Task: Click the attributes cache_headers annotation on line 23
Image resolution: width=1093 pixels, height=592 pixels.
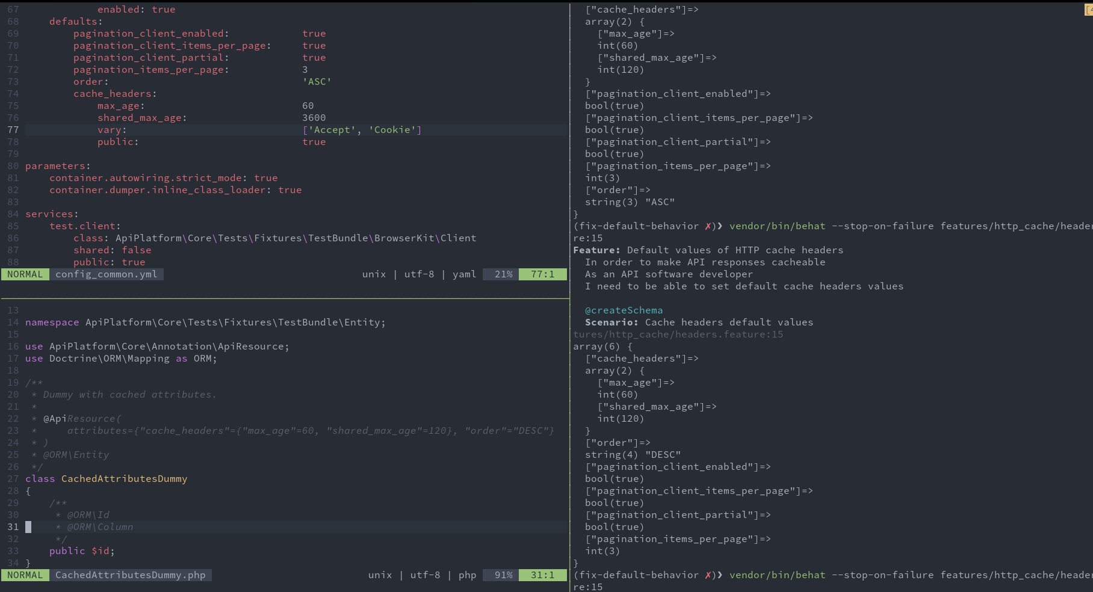Action: 311,431
